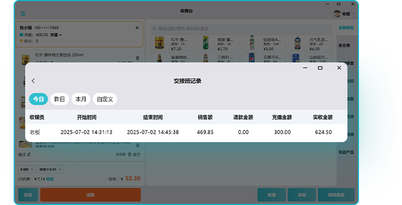Screen dimensions: 402x205
Task: Show today's shift records with 今日
Action: point(38,99)
